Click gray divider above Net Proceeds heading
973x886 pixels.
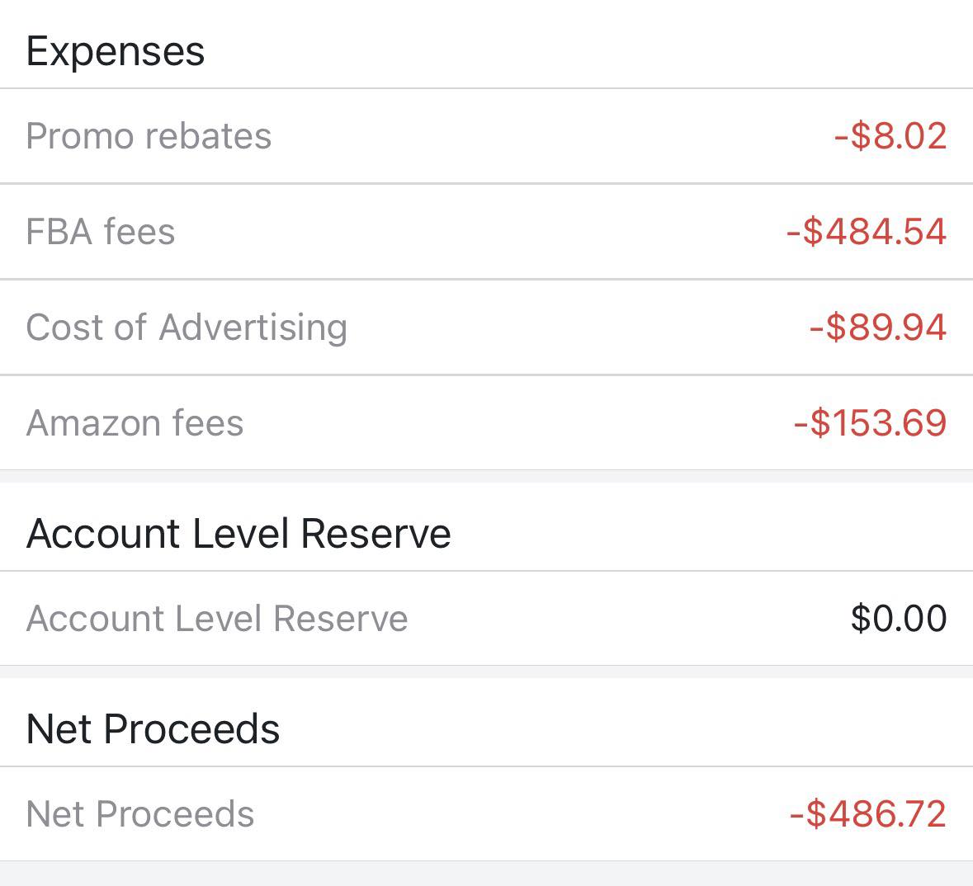(486, 672)
